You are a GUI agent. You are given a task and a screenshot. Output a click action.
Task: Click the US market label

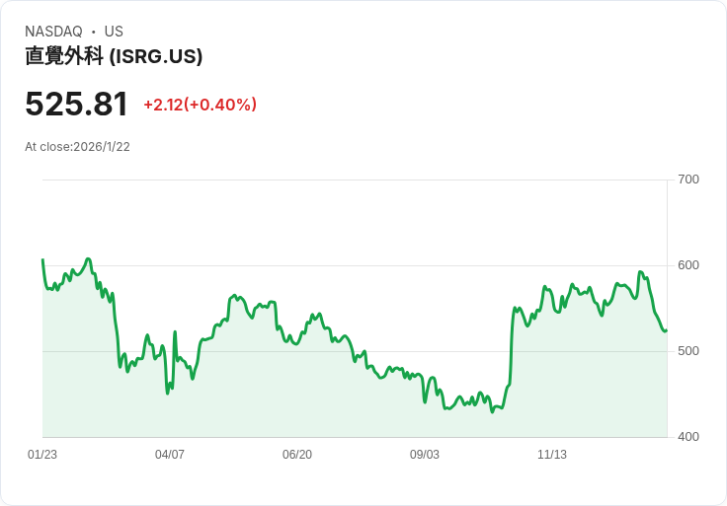[x=114, y=32]
